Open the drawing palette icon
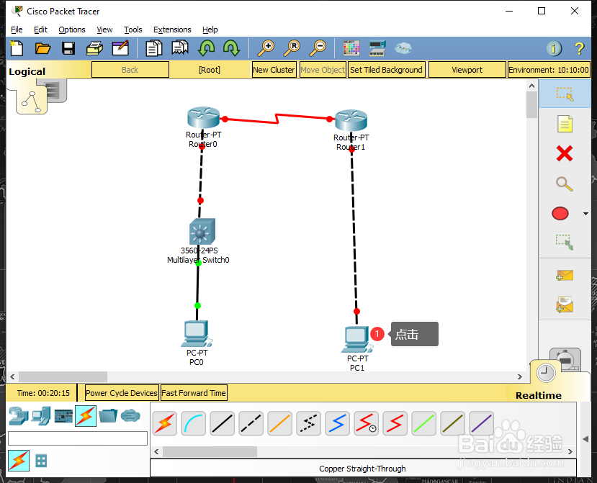Image resolution: width=597 pixels, height=483 pixels. [x=351, y=48]
